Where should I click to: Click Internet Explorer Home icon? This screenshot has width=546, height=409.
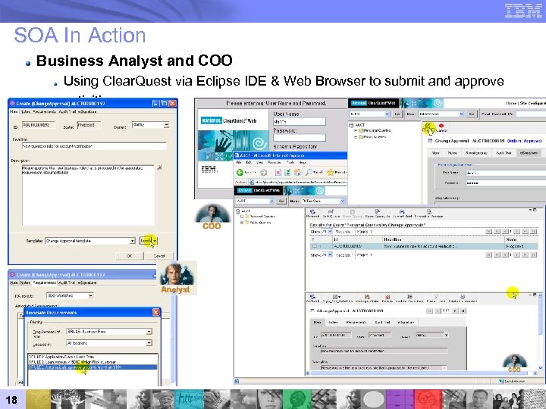coord(298,172)
